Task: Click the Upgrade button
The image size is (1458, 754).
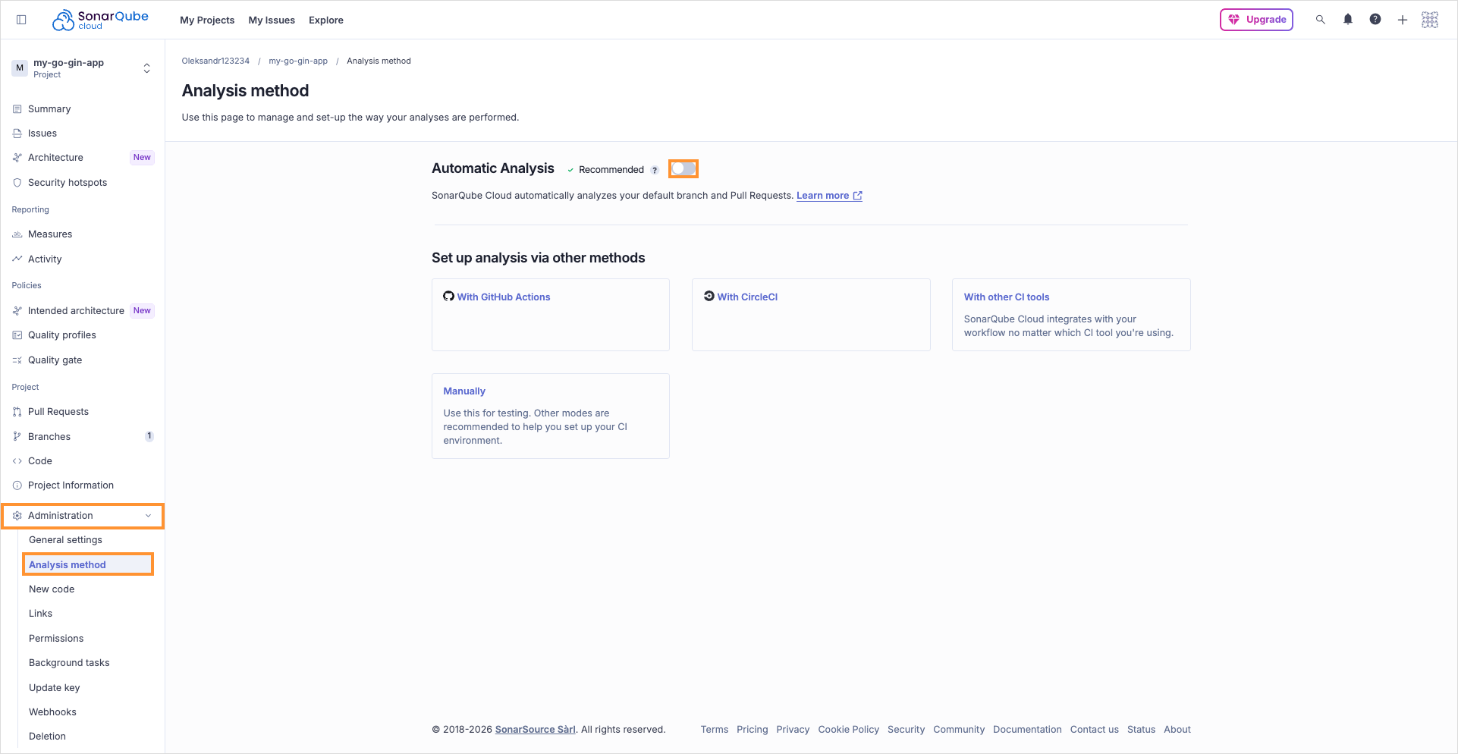Action: tap(1256, 19)
